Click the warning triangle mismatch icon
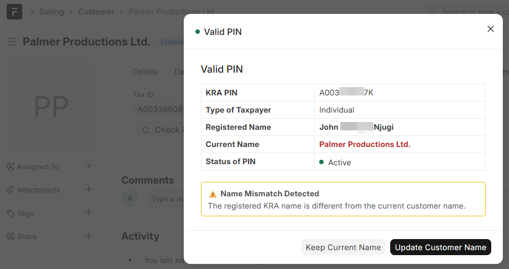509x269 pixels. coord(213,194)
